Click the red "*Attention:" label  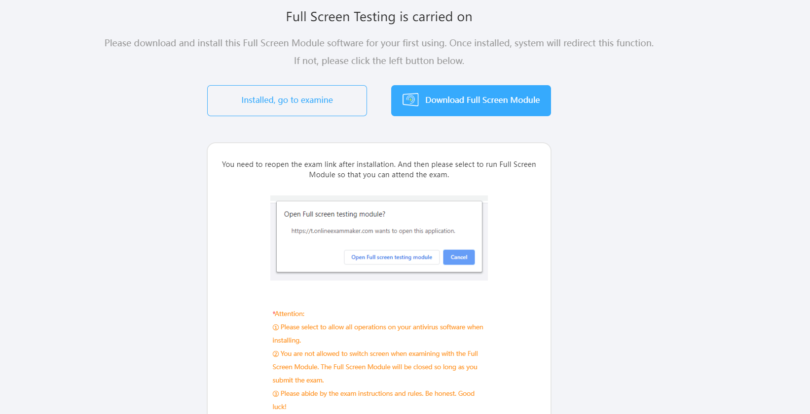pyautogui.click(x=289, y=314)
